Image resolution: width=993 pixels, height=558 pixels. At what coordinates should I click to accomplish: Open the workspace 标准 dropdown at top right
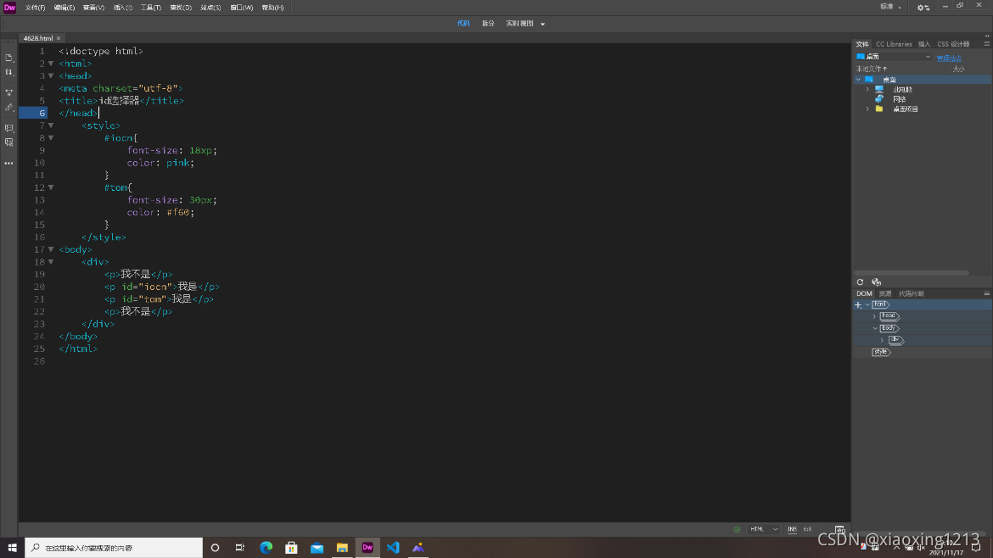(890, 7)
